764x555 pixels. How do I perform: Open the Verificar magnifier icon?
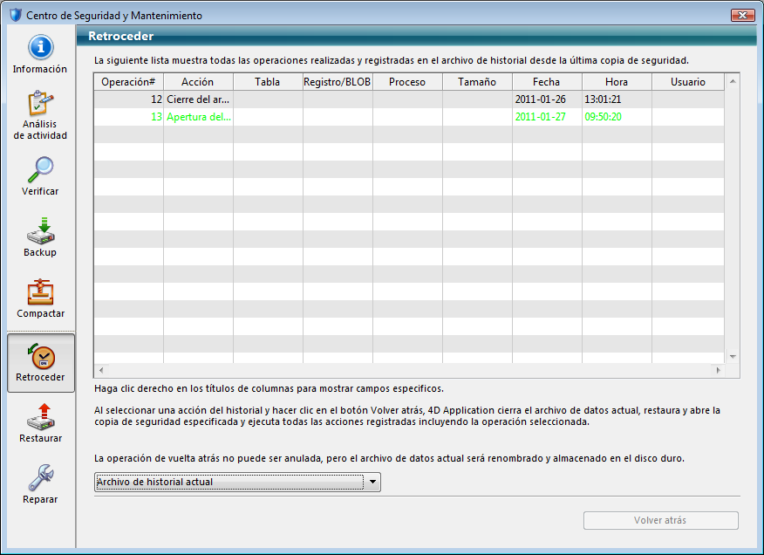(x=40, y=170)
